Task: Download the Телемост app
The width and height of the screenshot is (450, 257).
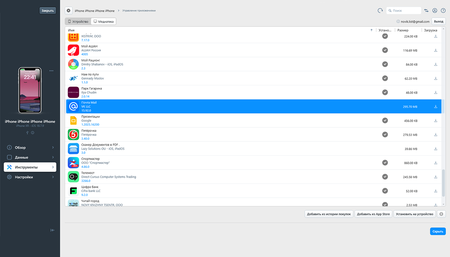Action: click(x=436, y=177)
